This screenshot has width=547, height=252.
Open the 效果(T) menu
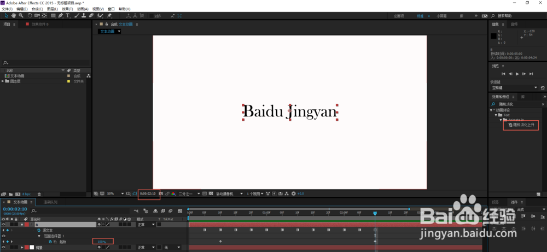(x=67, y=9)
